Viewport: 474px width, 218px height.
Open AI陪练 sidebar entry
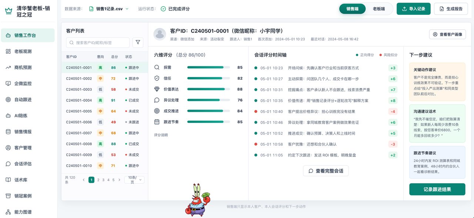[x=28, y=115]
